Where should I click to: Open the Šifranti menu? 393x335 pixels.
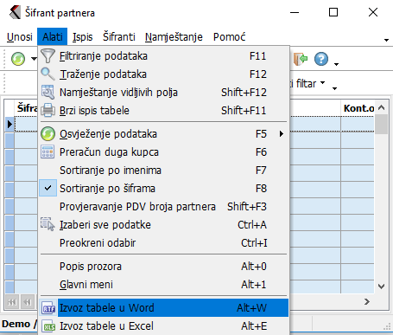point(119,37)
